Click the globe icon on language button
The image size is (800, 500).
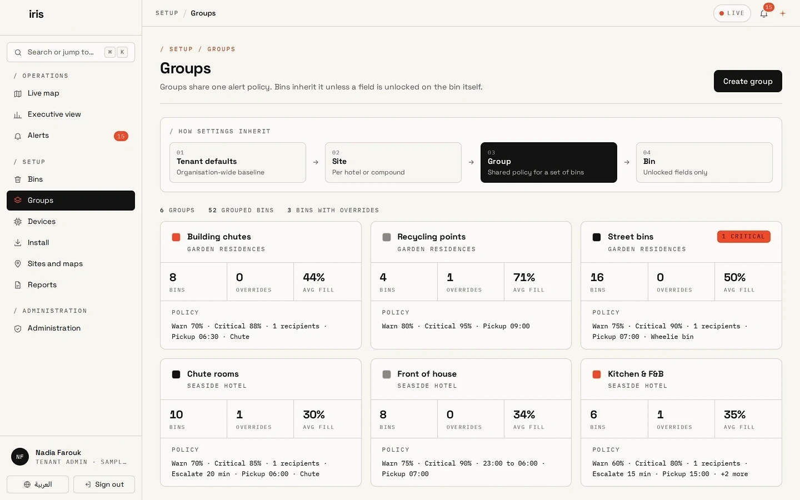pos(27,484)
